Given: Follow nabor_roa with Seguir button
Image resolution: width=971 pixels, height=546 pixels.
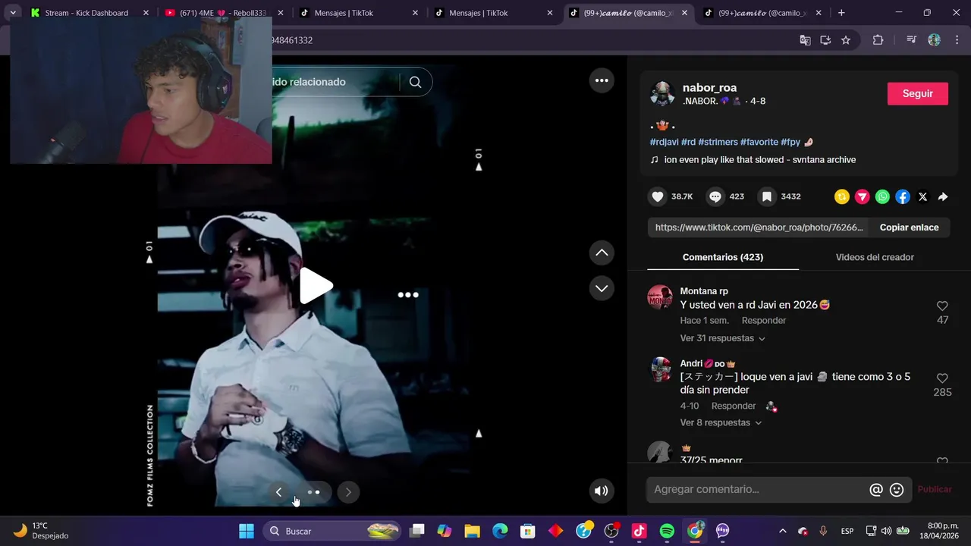Looking at the screenshot, I should point(918,93).
